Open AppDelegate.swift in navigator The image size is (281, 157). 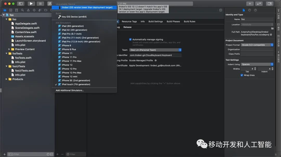coord(26,24)
